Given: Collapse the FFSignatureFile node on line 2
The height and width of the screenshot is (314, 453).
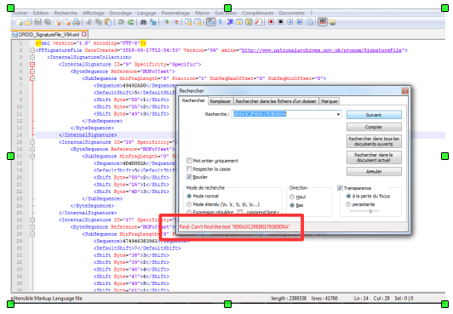Looking at the screenshot, I should coord(32,50).
